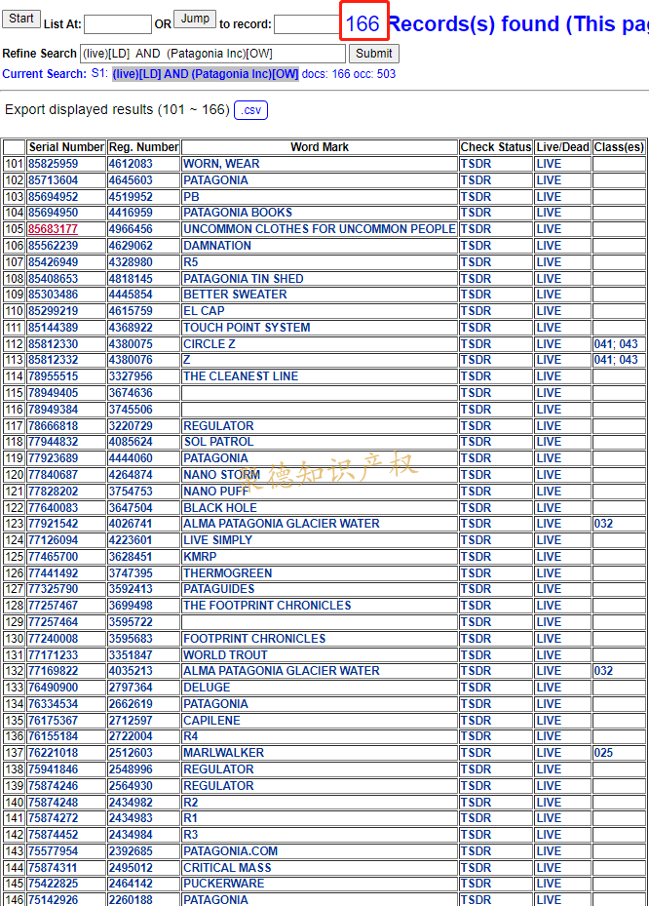Open serial number 85683177
Image resolution: width=649 pixels, height=906 pixels.
coord(54,229)
